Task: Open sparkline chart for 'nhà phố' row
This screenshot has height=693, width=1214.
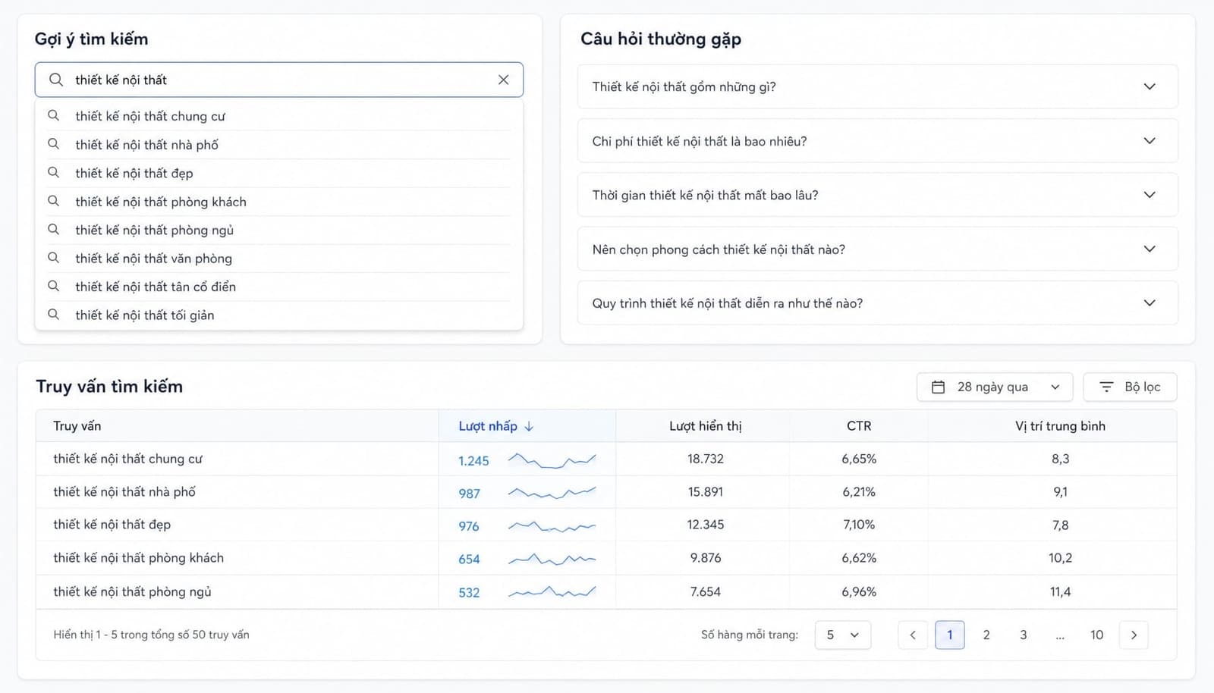Action: [x=552, y=493]
